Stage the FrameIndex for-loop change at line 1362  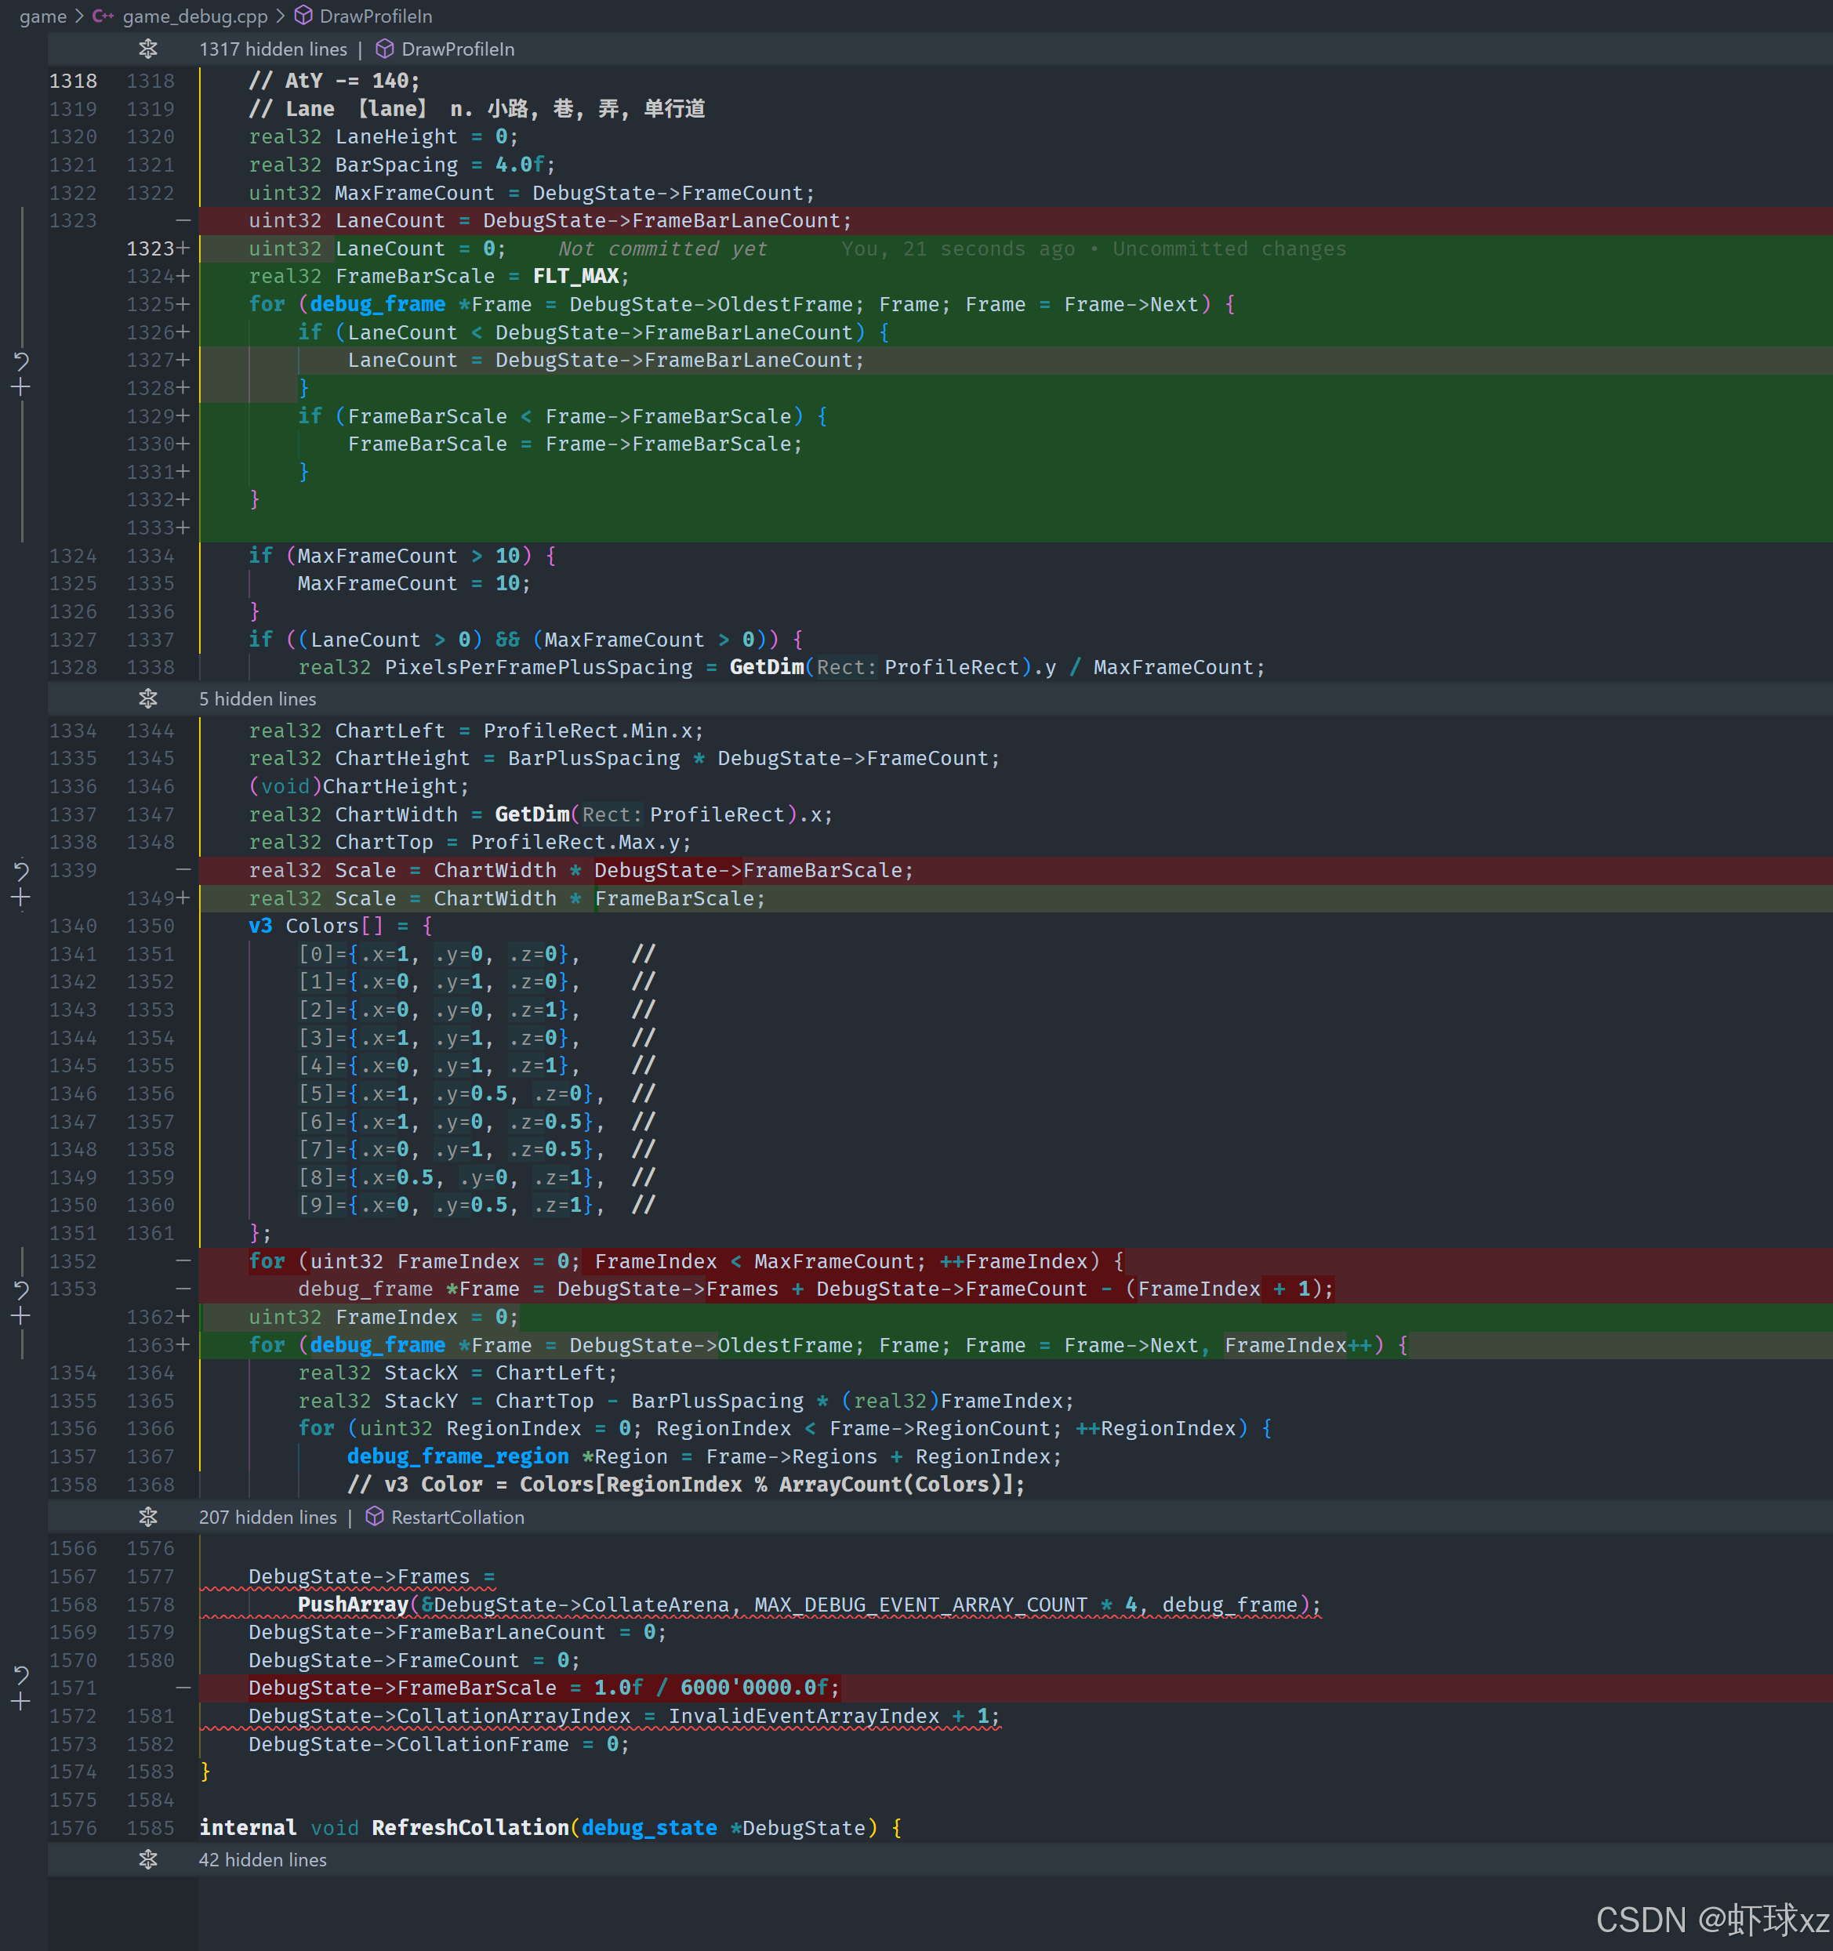coord(20,1316)
